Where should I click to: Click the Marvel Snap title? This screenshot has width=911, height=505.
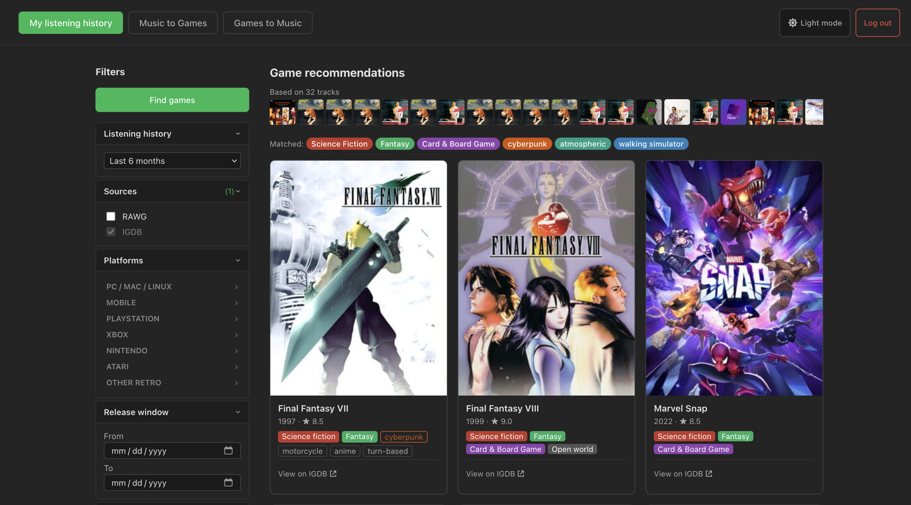(680, 408)
